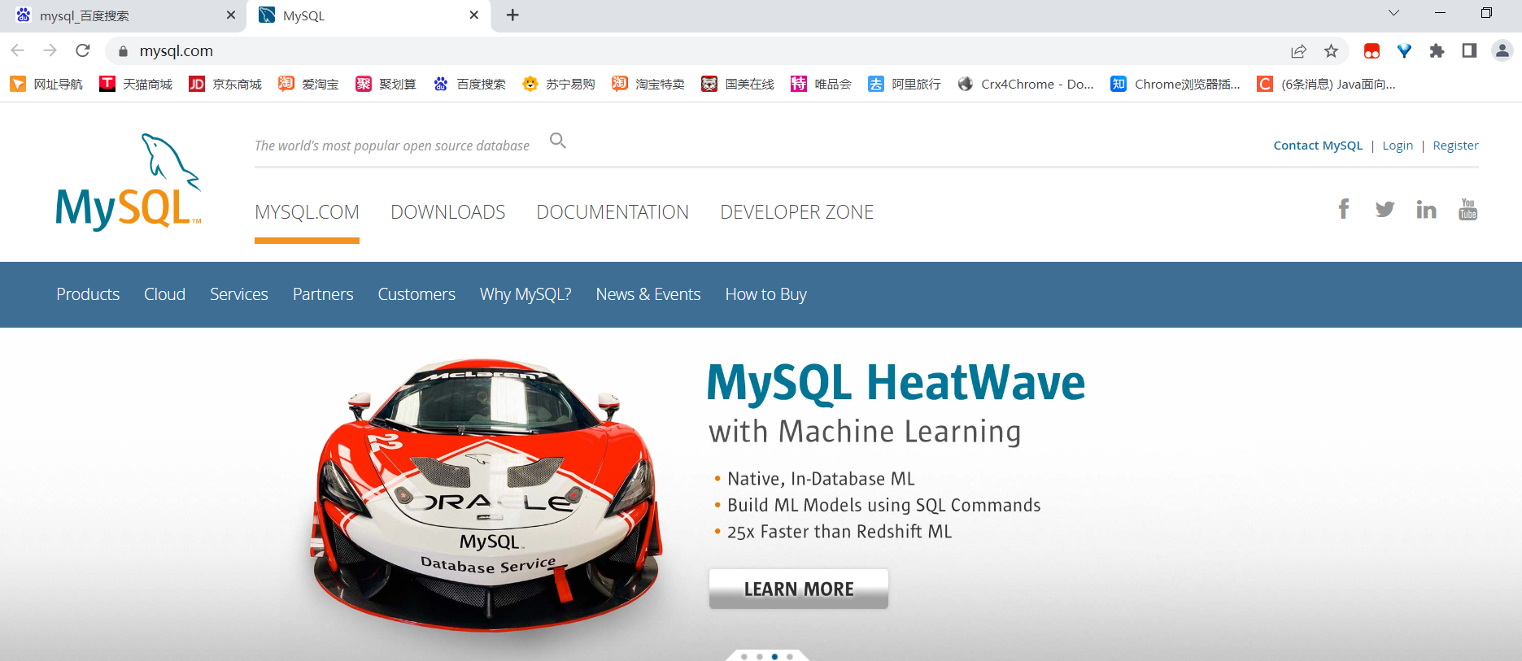Click the McLaren car banner image
1522x661 pixels.
[487, 494]
